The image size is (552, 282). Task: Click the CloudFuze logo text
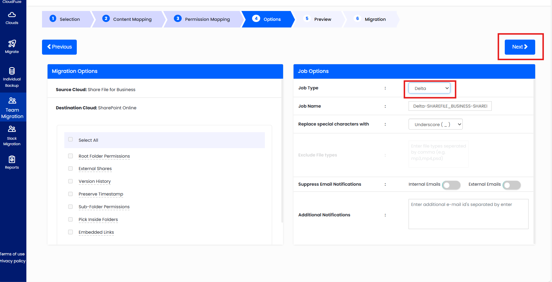point(12,2)
